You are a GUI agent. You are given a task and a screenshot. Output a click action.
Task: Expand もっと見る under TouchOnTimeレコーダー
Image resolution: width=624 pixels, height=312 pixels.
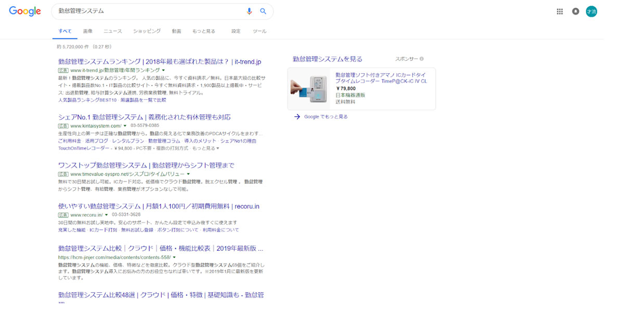click(206, 148)
